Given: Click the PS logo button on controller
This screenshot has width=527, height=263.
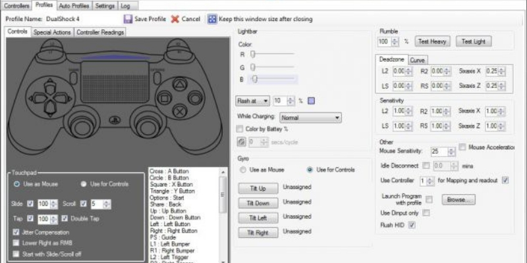Looking at the screenshot, I should pyautogui.click(x=115, y=120).
